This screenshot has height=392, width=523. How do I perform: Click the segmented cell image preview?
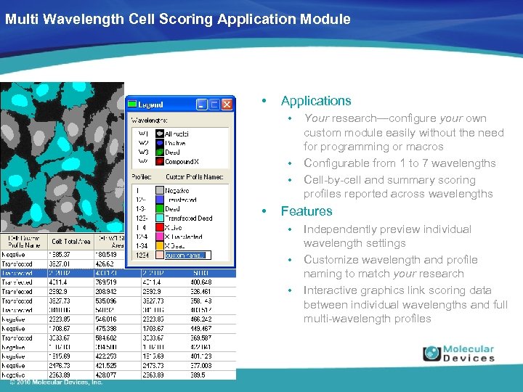click(62, 157)
